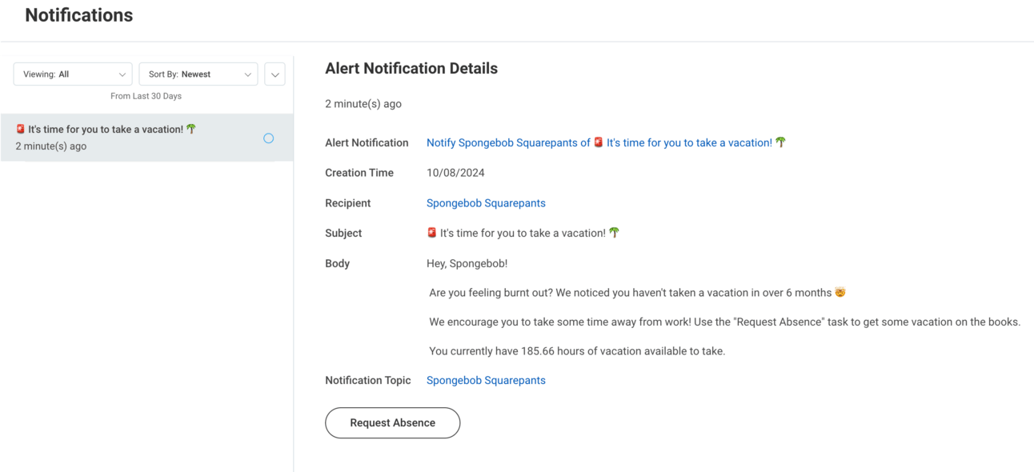1034x472 pixels.
Task: Open the Sort By: Newest dropdown
Action: pyautogui.click(x=198, y=74)
